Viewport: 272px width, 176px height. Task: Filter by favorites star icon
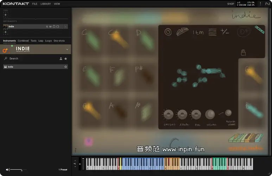[x=65, y=59]
